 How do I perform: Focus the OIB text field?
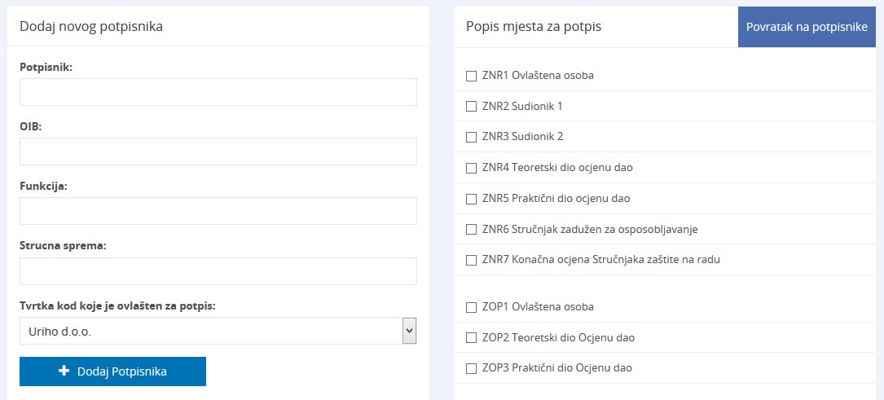(x=218, y=152)
